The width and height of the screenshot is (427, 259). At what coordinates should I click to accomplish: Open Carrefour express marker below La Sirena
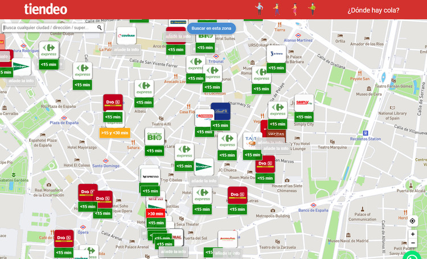pyautogui.click(x=261, y=75)
